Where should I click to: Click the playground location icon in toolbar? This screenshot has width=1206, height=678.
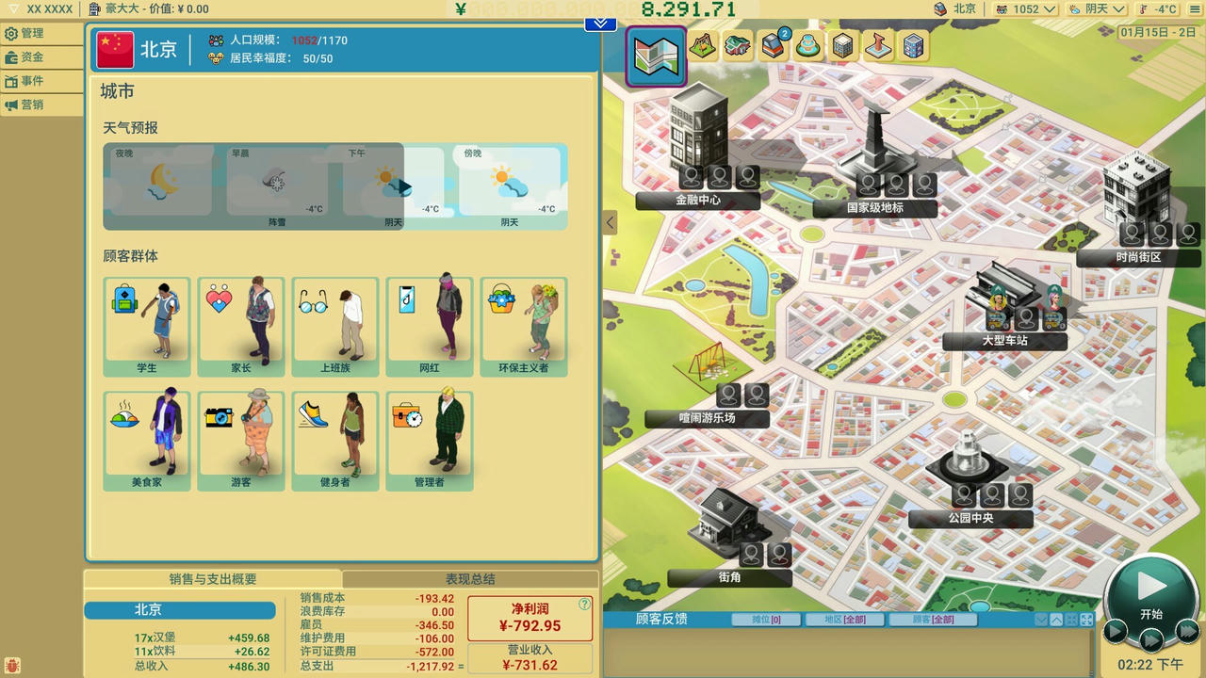tap(702, 46)
